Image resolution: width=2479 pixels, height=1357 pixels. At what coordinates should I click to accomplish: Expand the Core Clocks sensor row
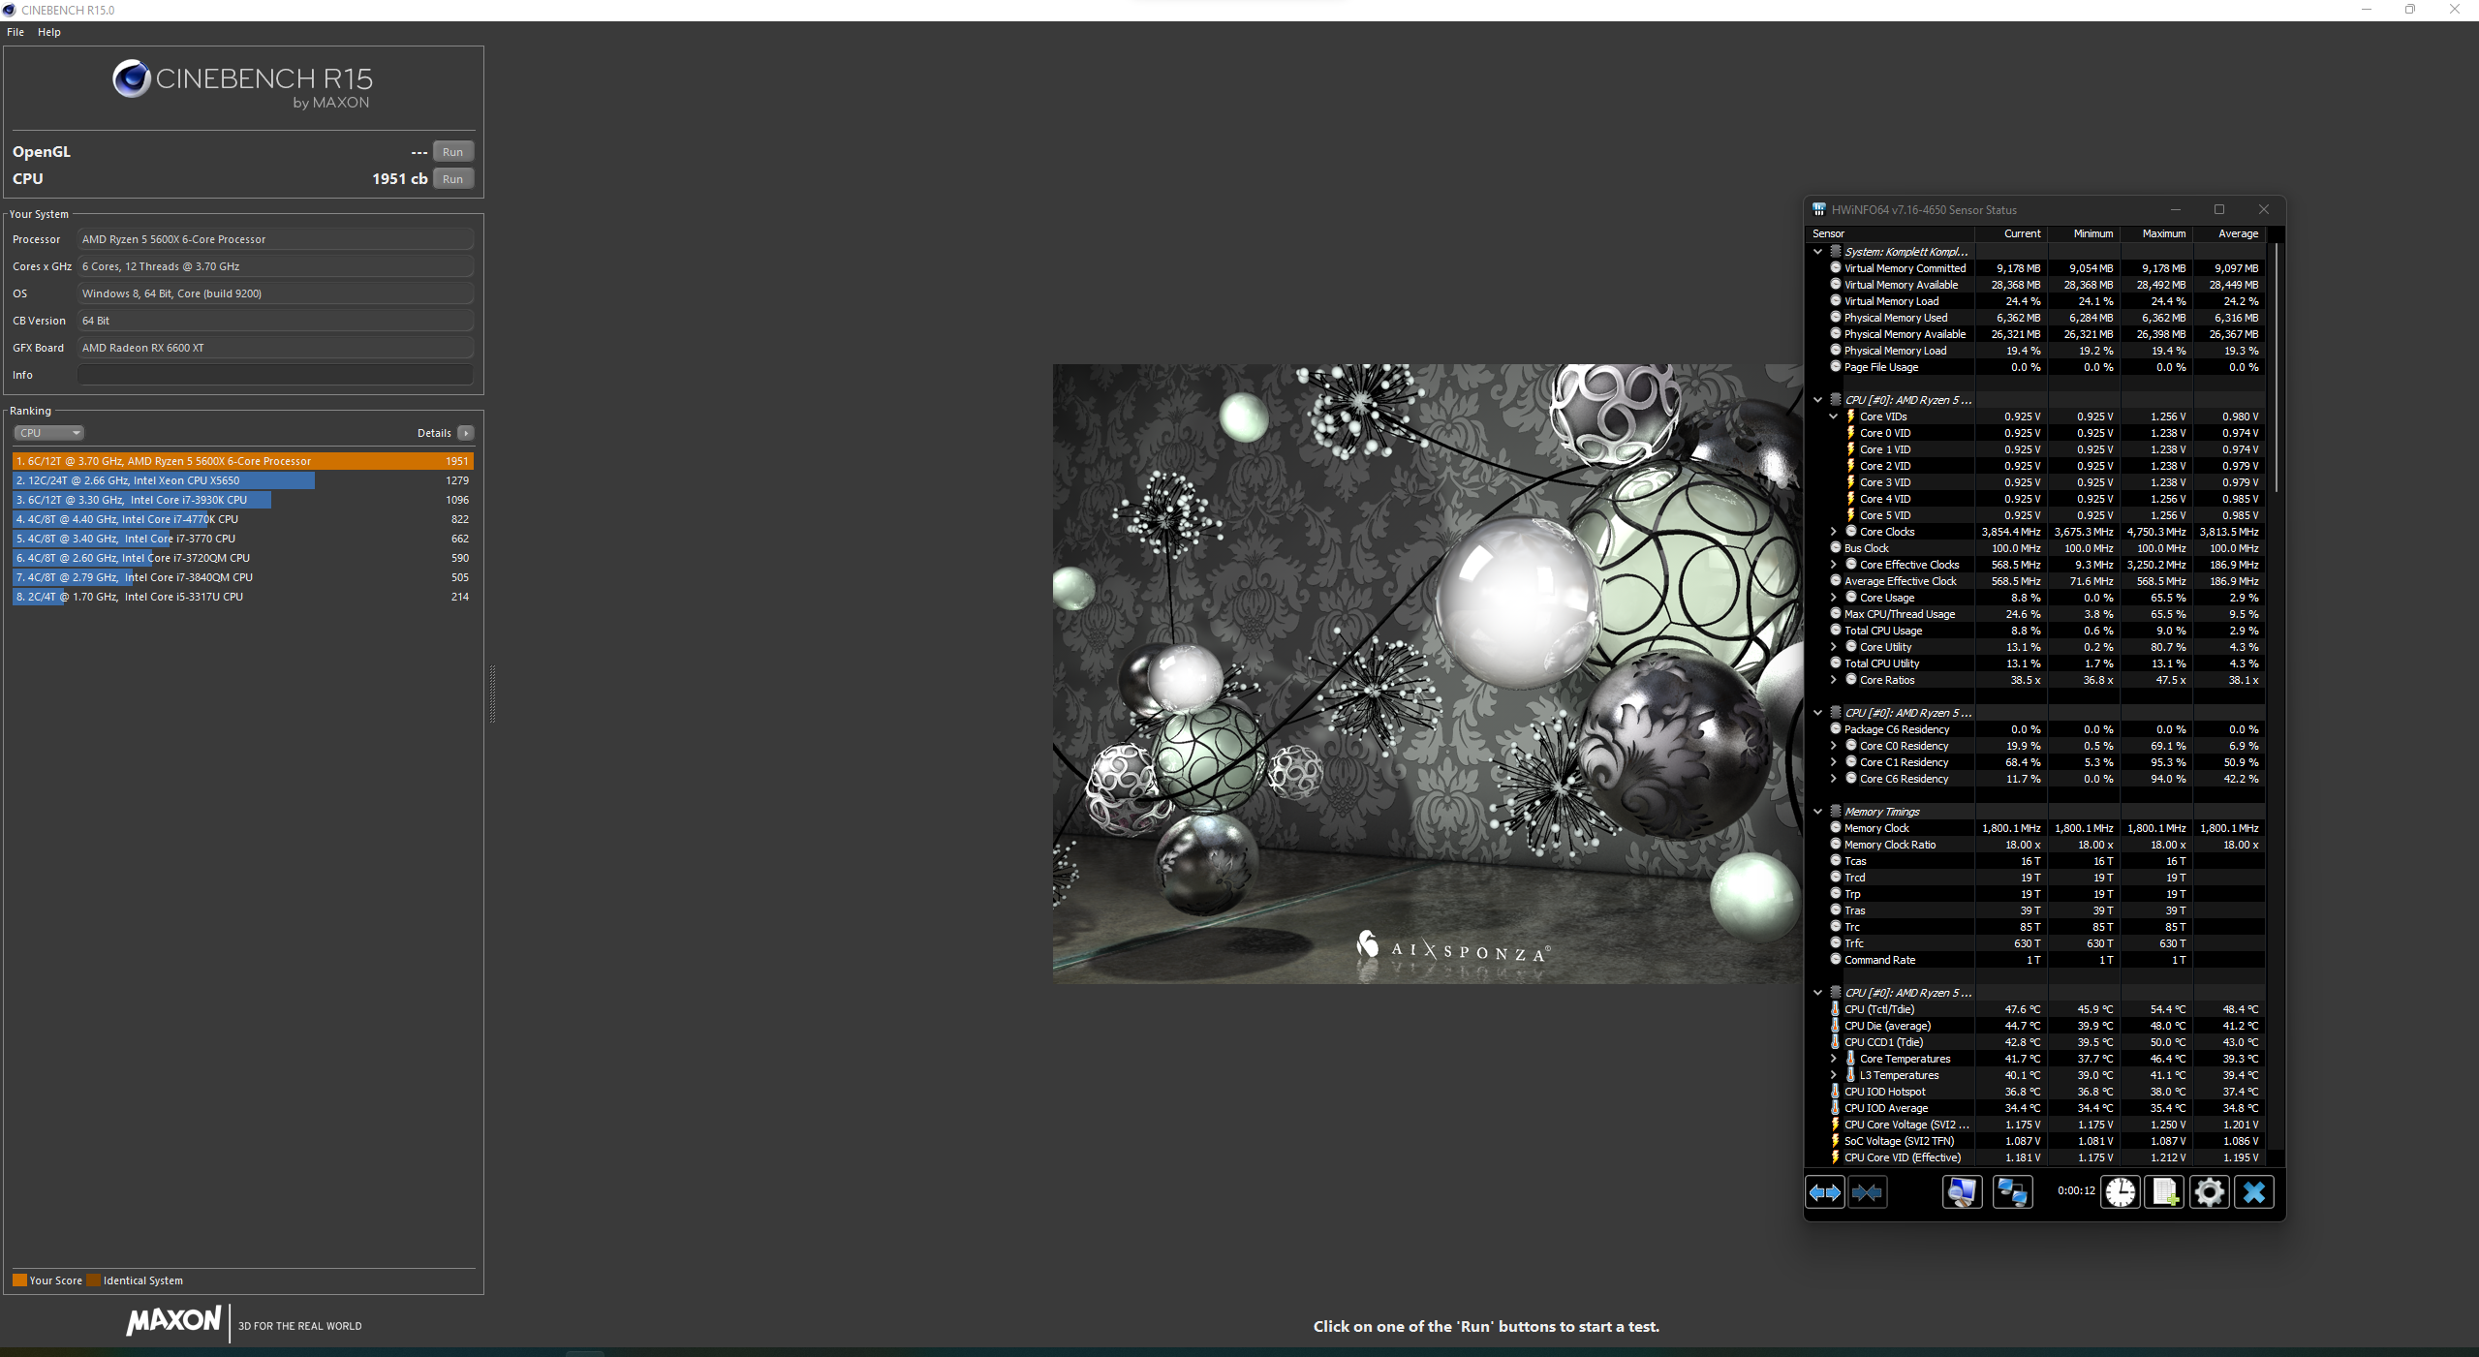1833,532
